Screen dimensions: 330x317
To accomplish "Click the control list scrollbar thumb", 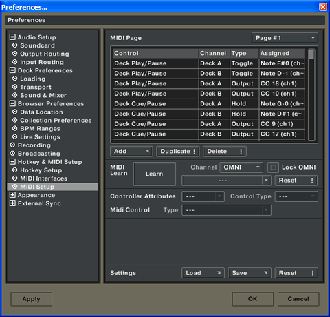I will click(311, 54).
